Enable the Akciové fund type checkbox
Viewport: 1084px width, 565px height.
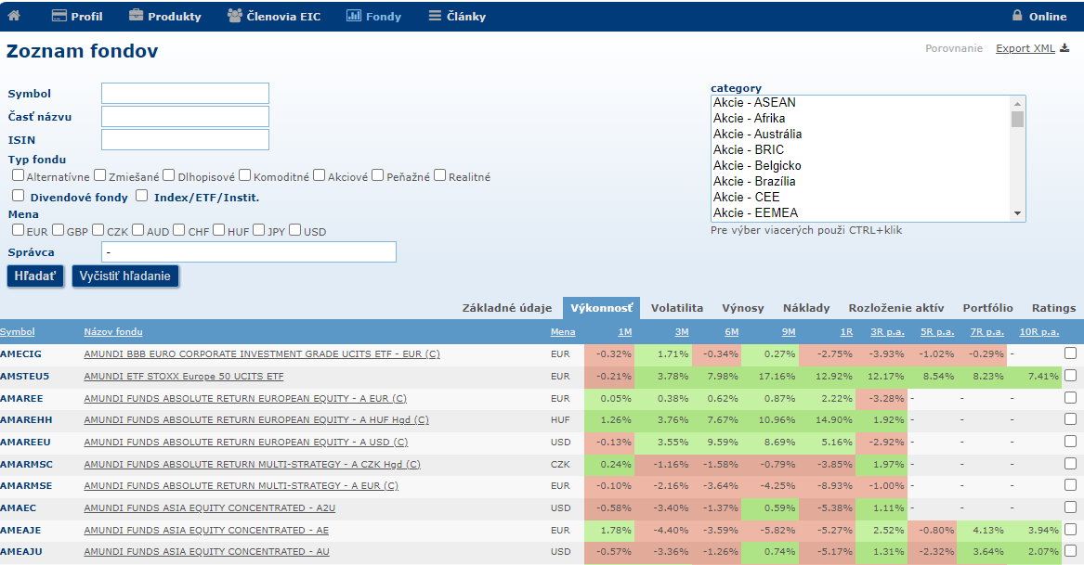click(319, 175)
